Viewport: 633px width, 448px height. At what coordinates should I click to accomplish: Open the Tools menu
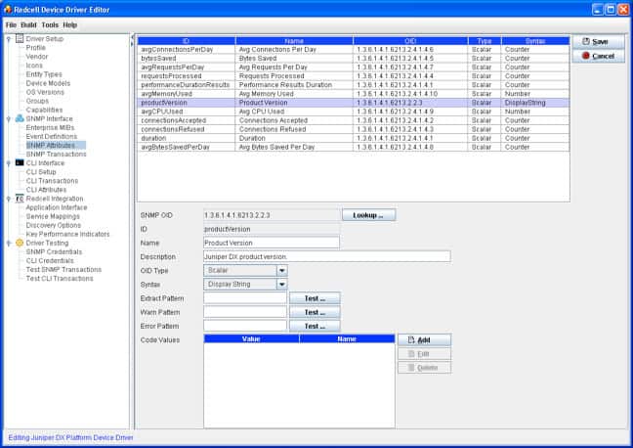point(50,25)
